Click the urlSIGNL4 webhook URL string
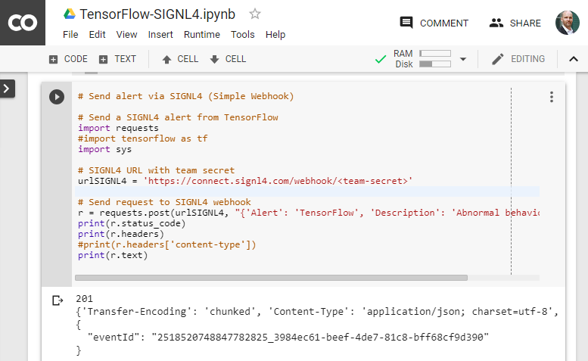588x361 pixels. tap(278, 181)
